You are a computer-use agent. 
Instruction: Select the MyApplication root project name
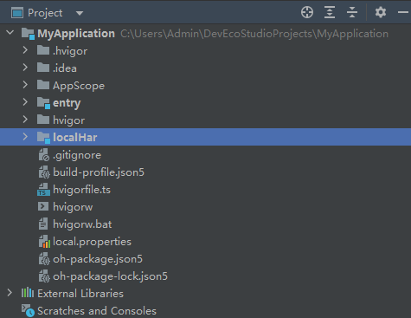76,34
